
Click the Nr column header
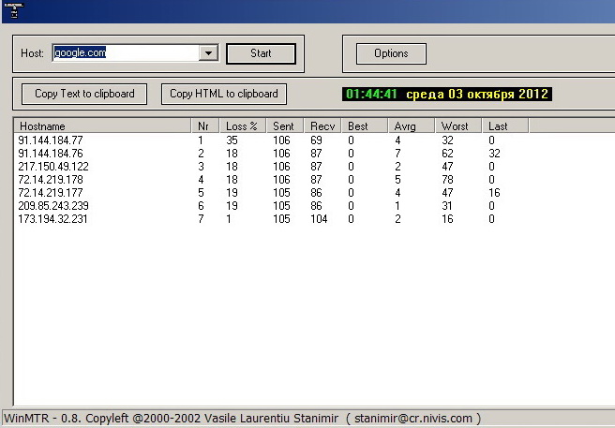205,125
